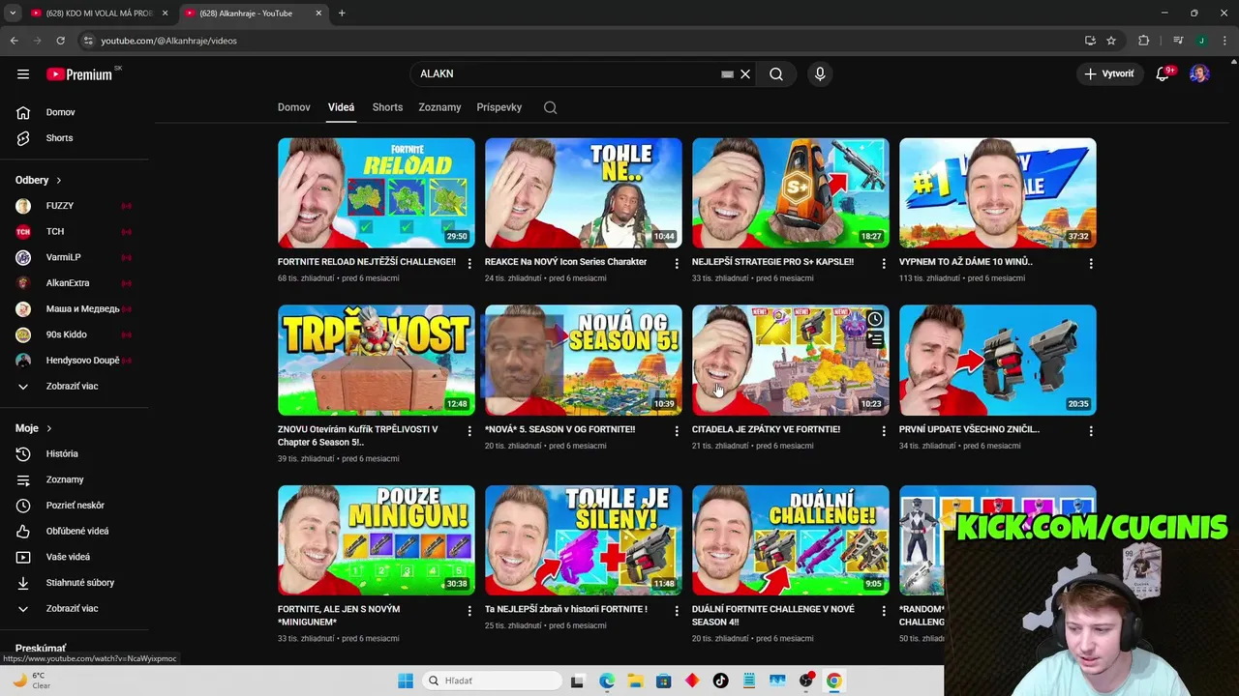Open options for VYPNEM TO video
Screen dimensions: 1239x696
tap(1091, 263)
